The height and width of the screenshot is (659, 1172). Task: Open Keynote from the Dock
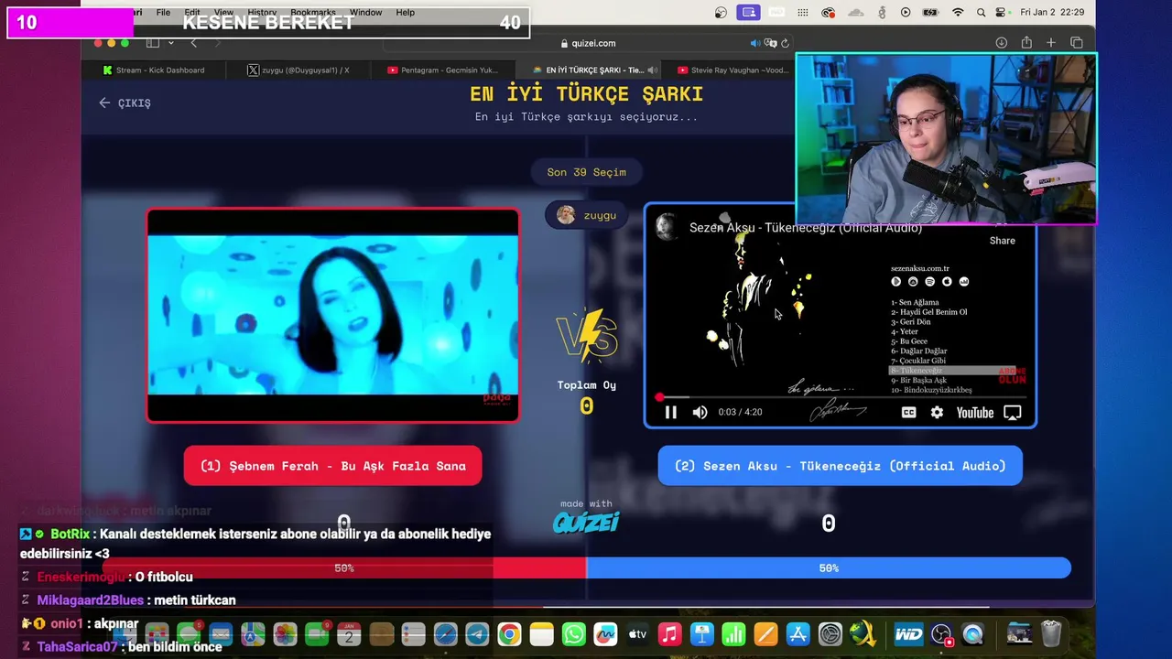pyautogui.click(x=701, y=633)
